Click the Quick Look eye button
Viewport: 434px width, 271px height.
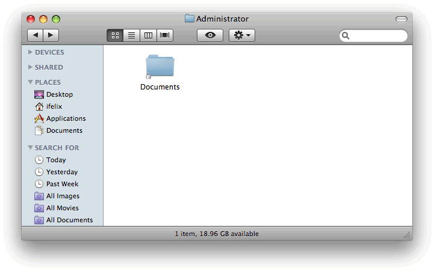click(x=210, y=35)
